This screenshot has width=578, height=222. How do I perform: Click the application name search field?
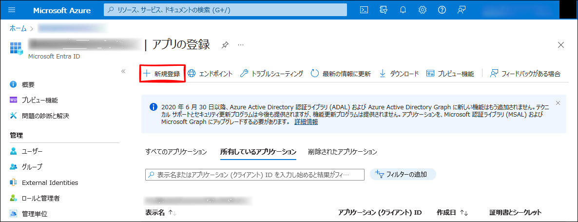(255, 175)
